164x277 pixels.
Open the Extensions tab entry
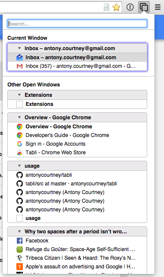pos(77,104)
